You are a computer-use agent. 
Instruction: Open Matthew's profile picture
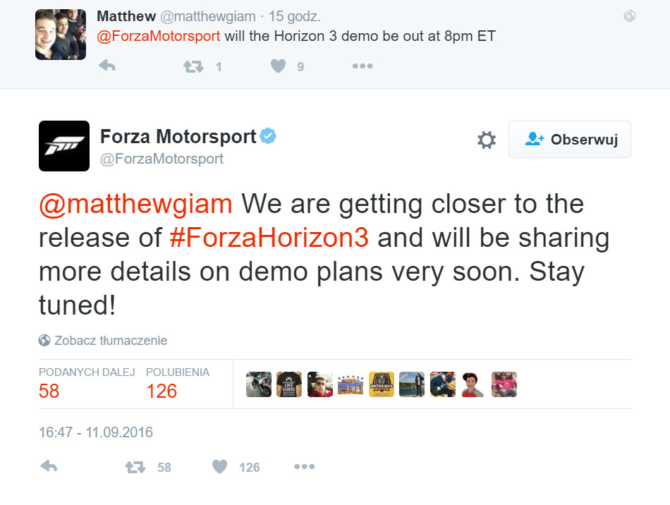click(x=61, y=35)
